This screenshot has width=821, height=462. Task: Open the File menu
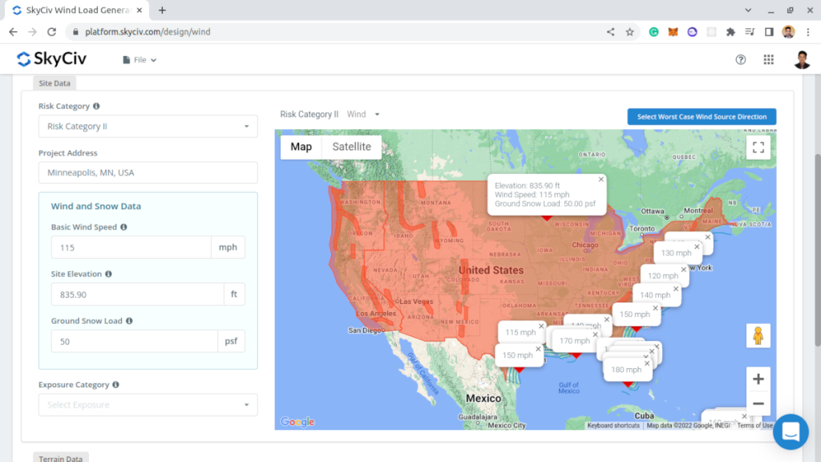coord(140,60)
